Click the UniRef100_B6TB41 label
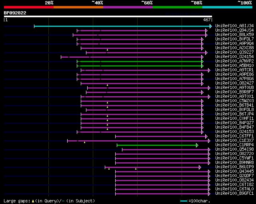Viewport: 256px width, 204px height. click(234, 105)
